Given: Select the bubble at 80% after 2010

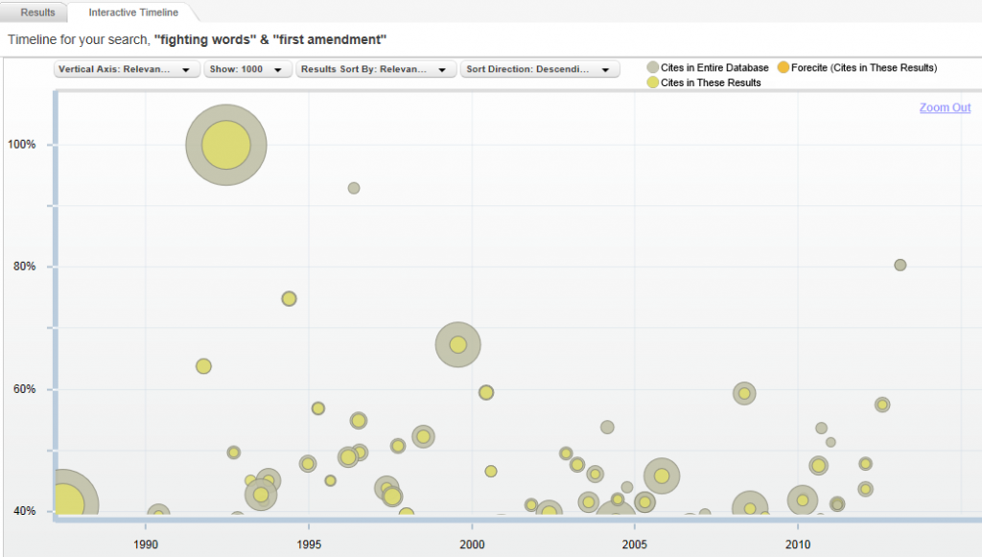Looking at the screenshot, I should coord(900,266).
